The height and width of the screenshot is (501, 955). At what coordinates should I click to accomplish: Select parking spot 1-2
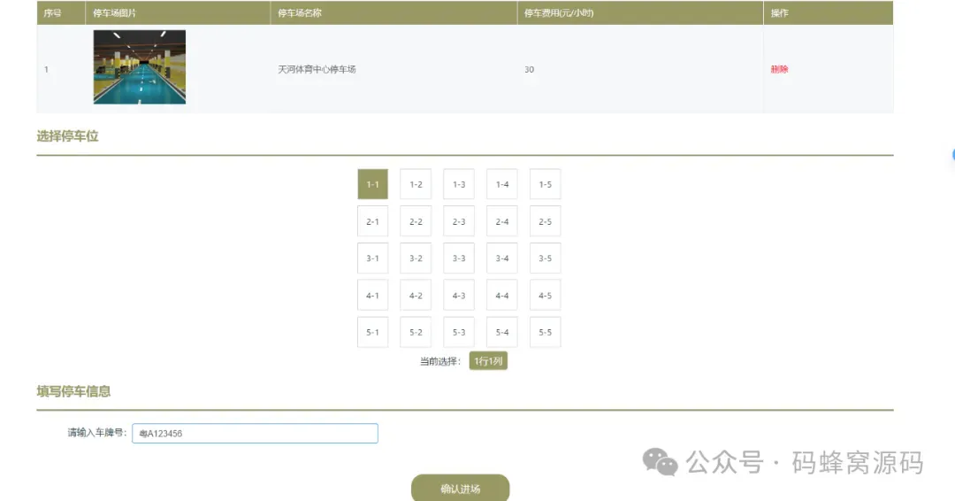[x=416, y=184]
